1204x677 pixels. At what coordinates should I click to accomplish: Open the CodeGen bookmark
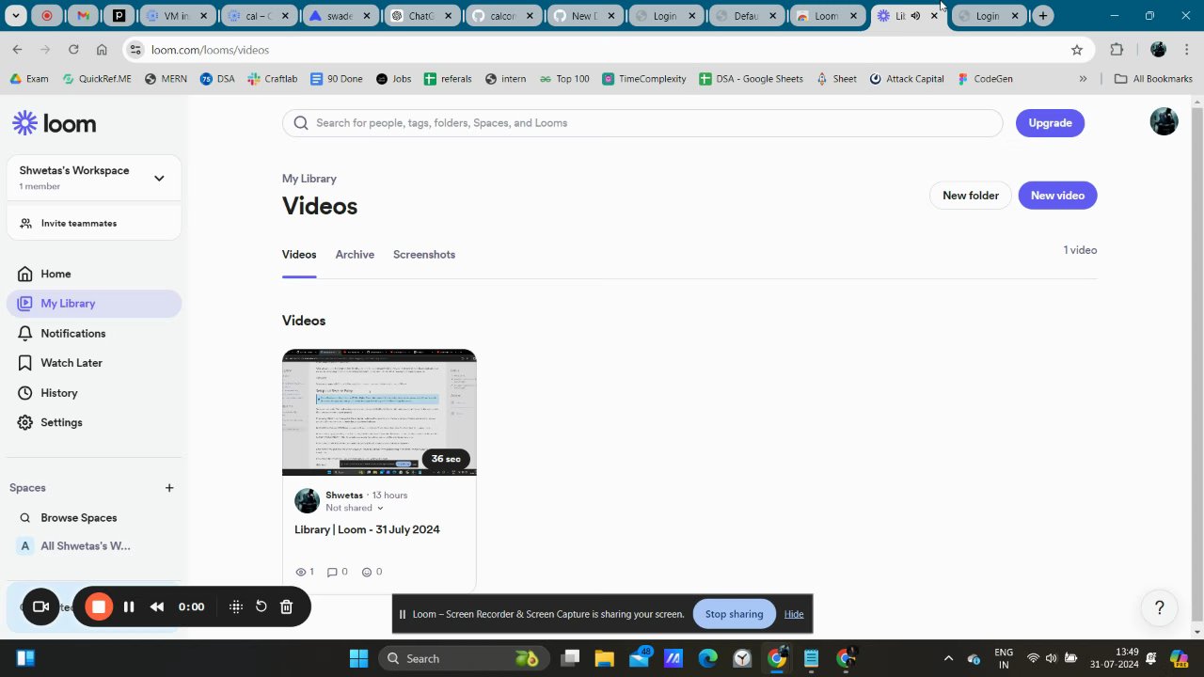click(x=986, y=79)
